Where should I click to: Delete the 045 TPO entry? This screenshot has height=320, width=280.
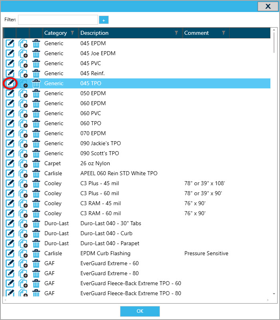pos(36,83)
